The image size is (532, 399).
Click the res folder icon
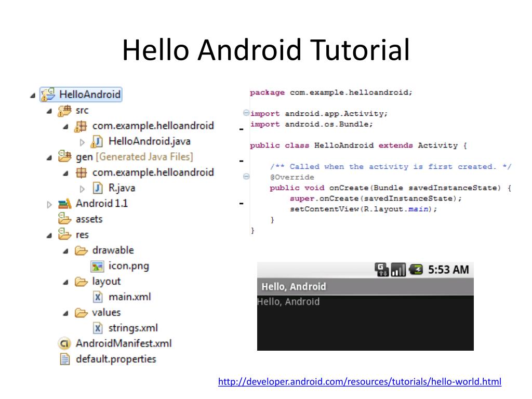pyautogui.click(x=64, y=234)
